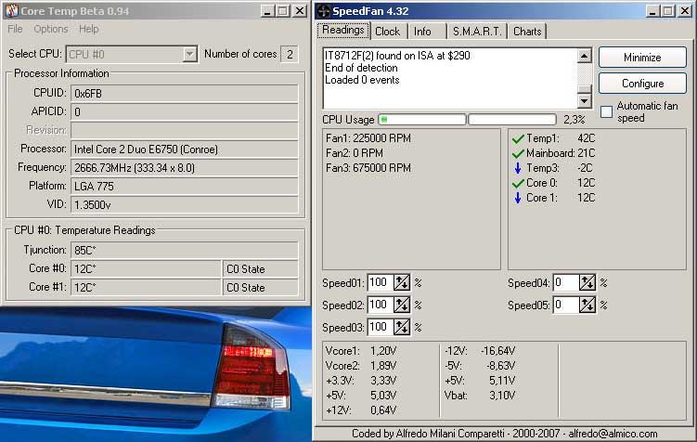Open the Options menu in Core Temp
This screenshot has height=442, width=697.
(51, 29)
